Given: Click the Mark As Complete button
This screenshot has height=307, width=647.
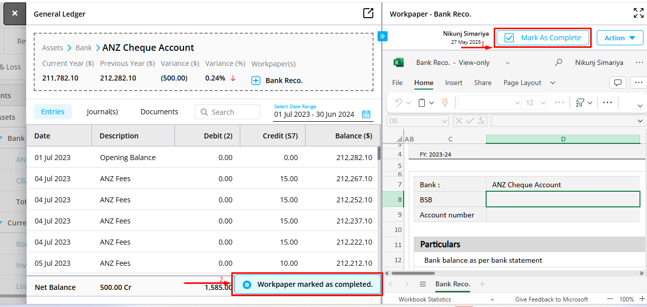Looking at the screenshot, I should (542, 38).
